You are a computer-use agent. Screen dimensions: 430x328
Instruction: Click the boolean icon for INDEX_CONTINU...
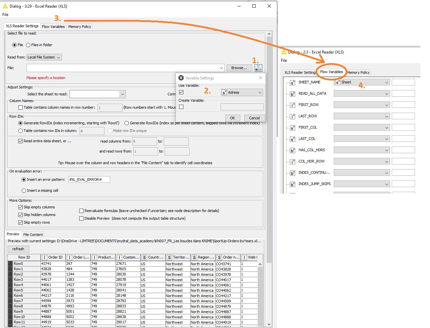pyautogui.click(x=293, y=173)
